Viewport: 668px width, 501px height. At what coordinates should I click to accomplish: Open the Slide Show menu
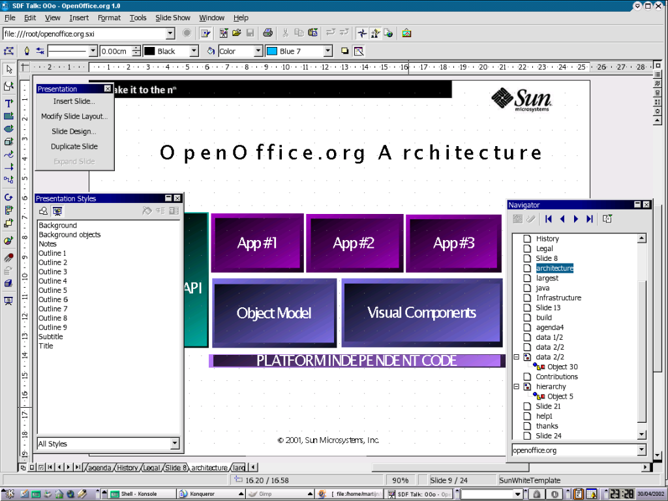(173, 18)
